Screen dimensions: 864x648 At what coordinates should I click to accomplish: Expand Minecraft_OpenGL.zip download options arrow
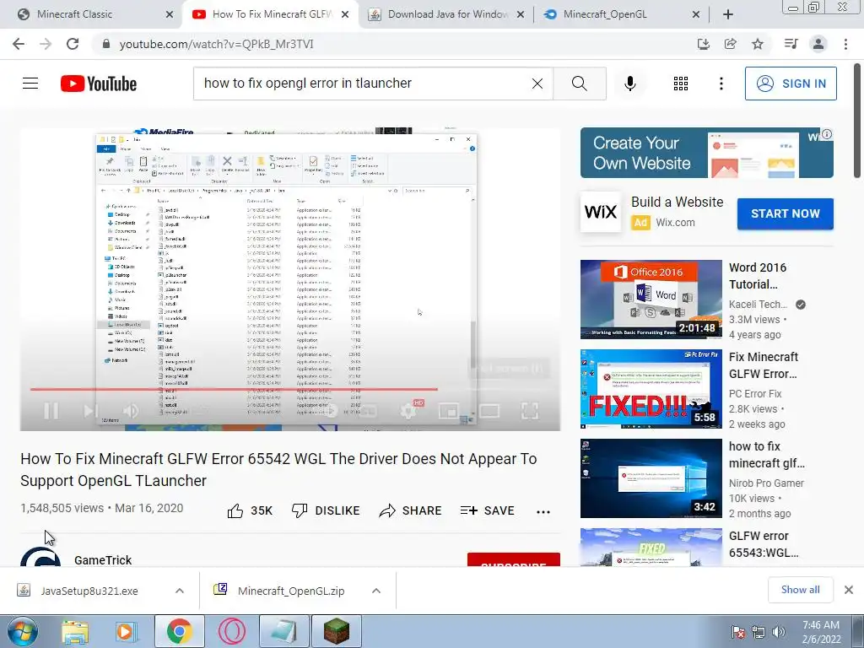click(376, 591)
